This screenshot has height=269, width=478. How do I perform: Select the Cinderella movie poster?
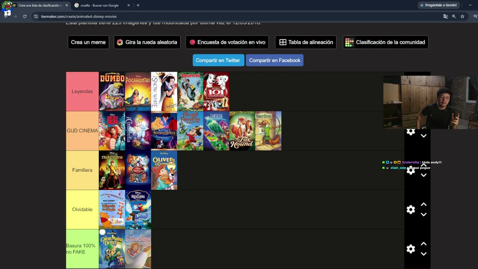tap(138, 131)
